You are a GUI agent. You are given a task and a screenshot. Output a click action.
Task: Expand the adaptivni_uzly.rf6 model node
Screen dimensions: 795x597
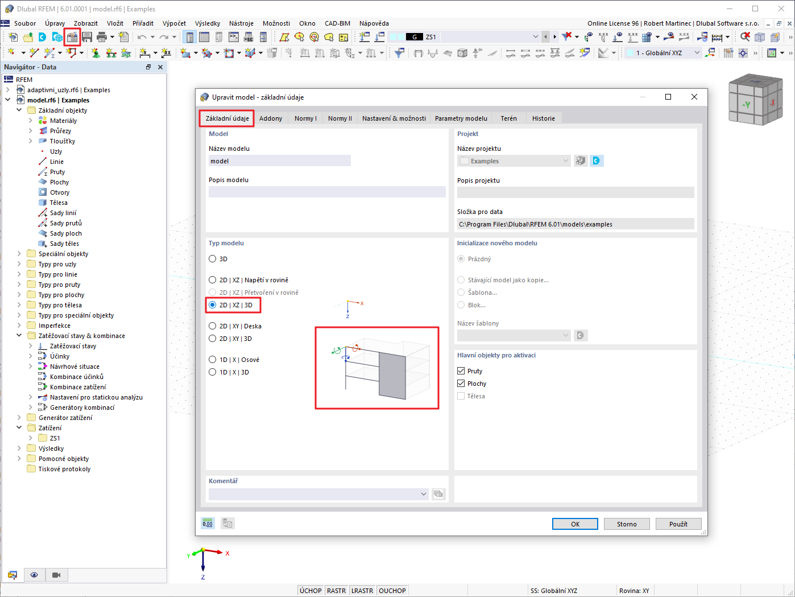tap(8, 90)
